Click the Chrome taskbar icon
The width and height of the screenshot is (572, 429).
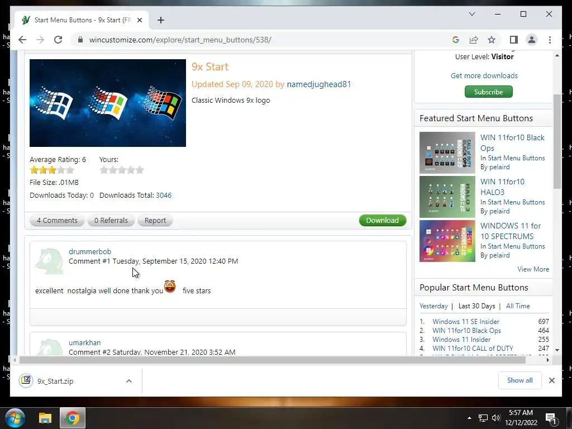point(73,418)
